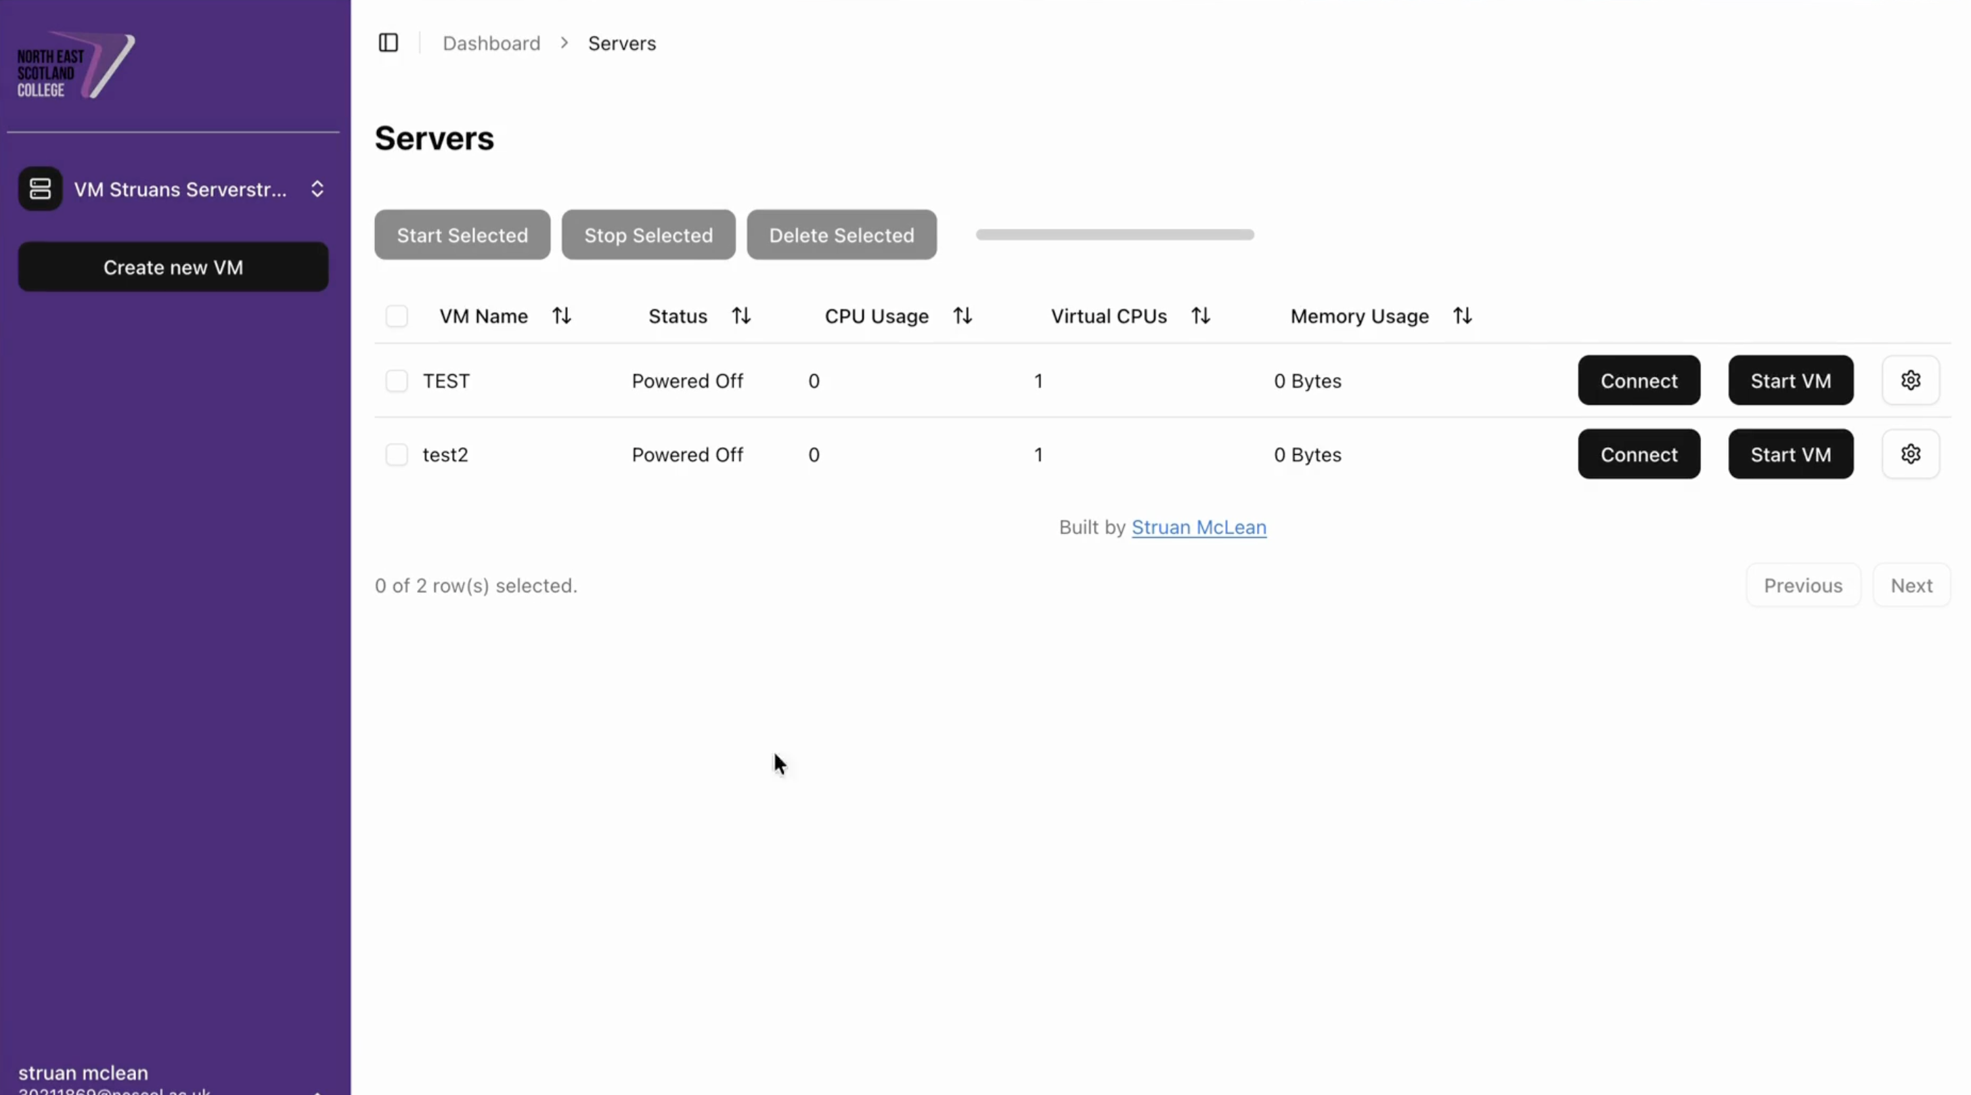Toggle the sidebar panel icon
Screen dimensions: 1971x1095
(388, 43)
